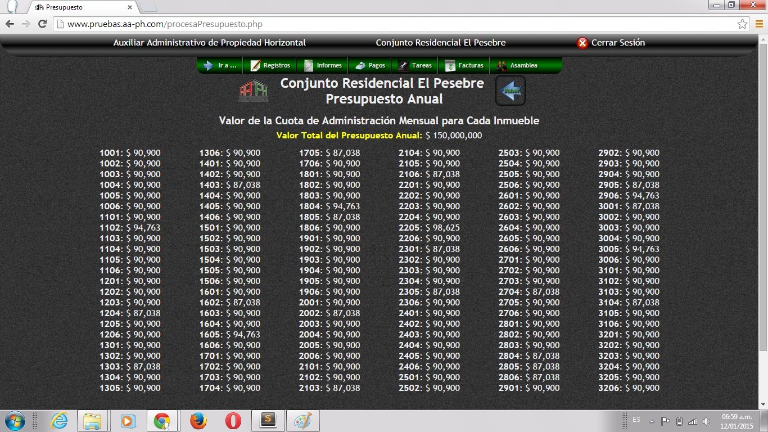Screen dimensions: 768x432
Task: Select the Tareas menu item
Action: point(415,66)
